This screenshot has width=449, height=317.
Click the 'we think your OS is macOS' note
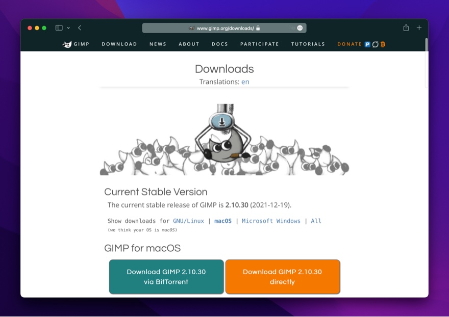click(142, 230)
